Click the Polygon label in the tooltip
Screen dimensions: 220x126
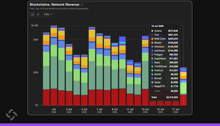(159, 54)
